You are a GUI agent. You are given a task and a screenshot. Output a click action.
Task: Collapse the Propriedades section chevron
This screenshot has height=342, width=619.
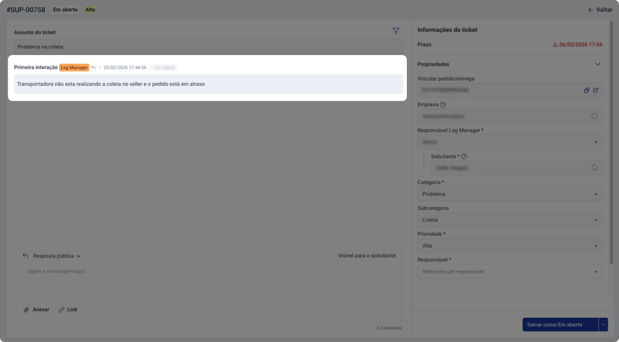597,64
